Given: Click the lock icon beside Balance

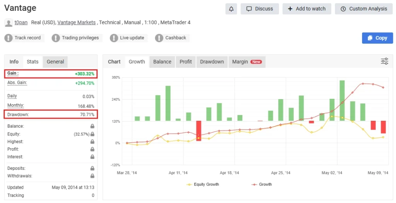Looking at the screenshot, I should tap(92, 126).
